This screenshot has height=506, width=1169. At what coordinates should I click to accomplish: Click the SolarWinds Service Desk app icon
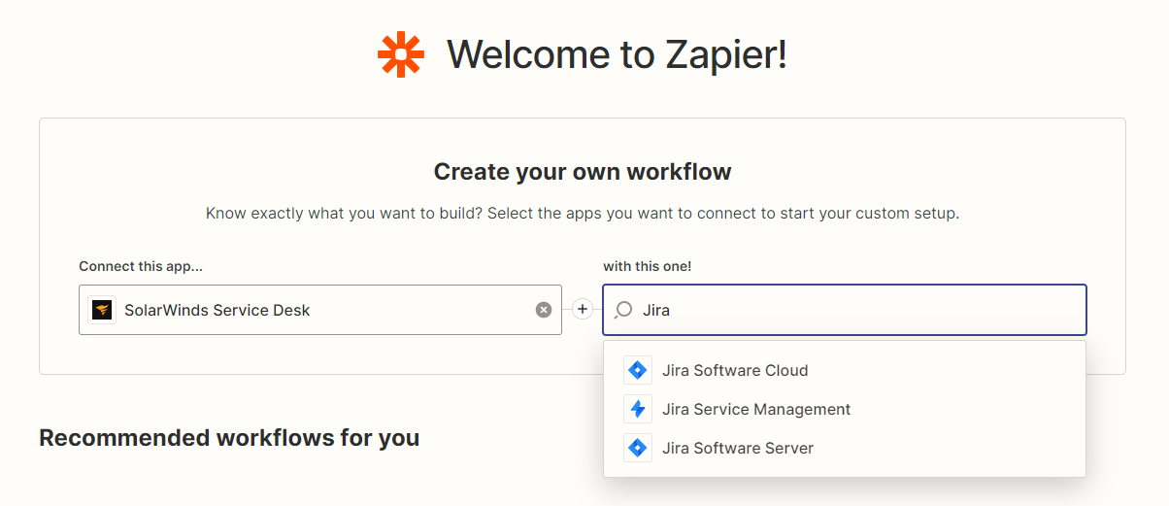(x=102, y=310)
